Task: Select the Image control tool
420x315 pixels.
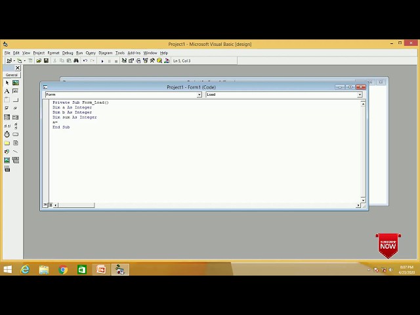Action: click(x=7, y=160)
